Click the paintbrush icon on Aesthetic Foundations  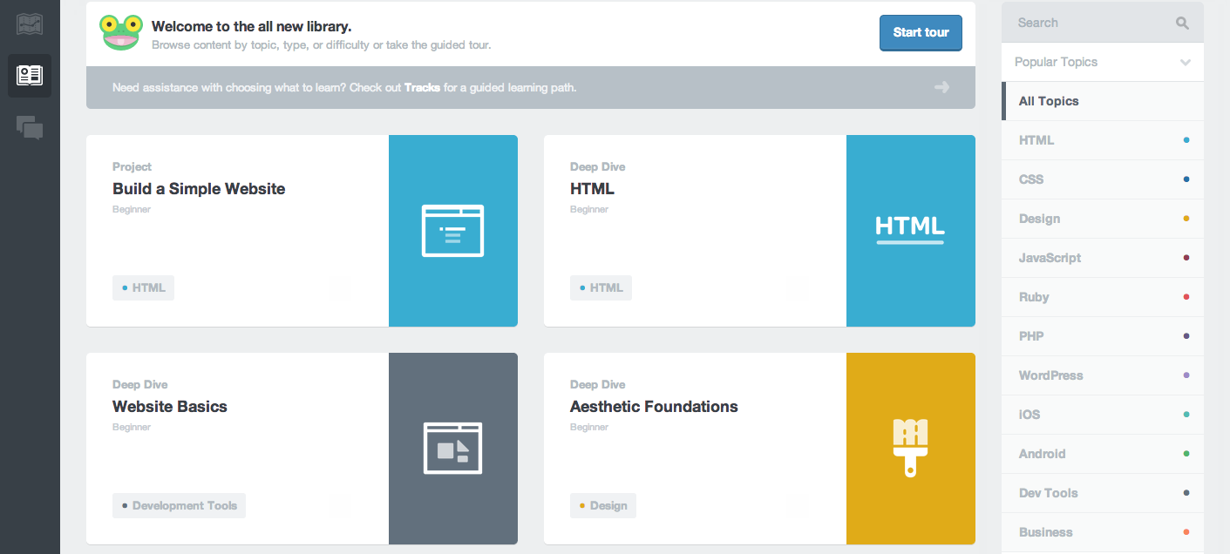pyautogui.click(x=910, y=448)
